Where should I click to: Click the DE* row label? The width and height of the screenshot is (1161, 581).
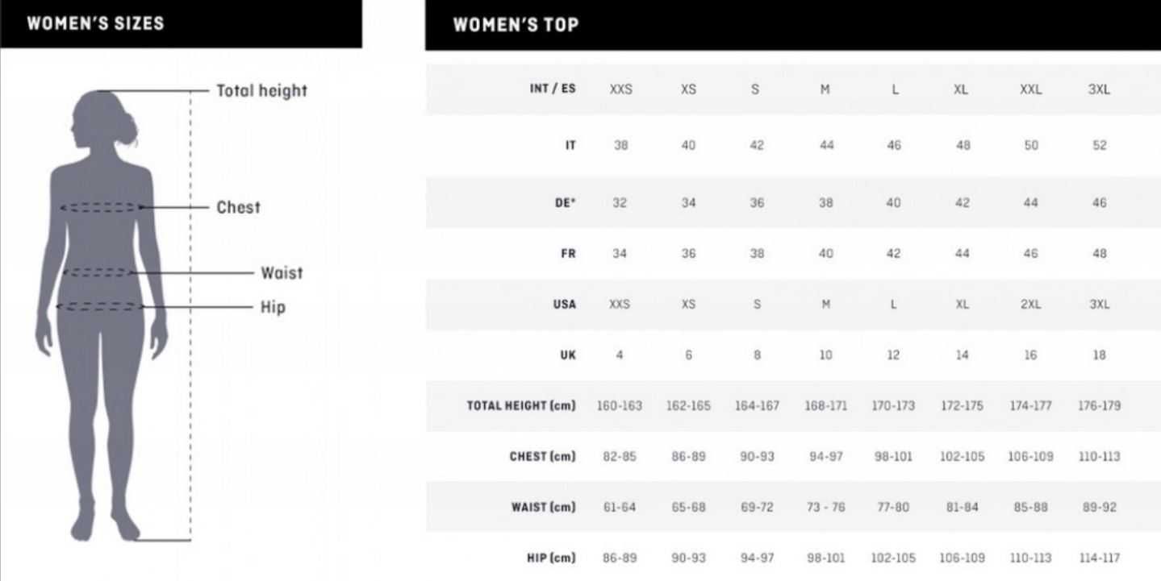pyautogui.click(x=564, y=202)
